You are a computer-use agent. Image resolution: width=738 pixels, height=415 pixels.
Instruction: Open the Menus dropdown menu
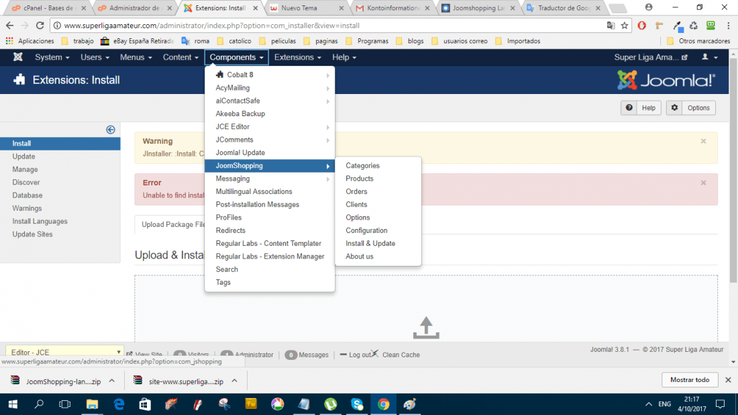136,57
